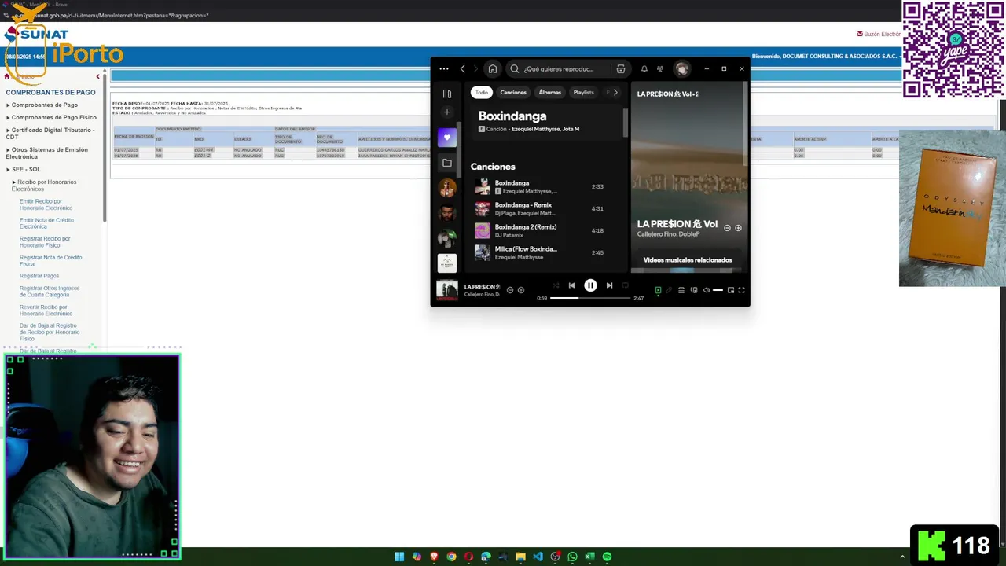Toggle Now Playing view button
This screenshot has height=566, width=1006.
(658, 290)
